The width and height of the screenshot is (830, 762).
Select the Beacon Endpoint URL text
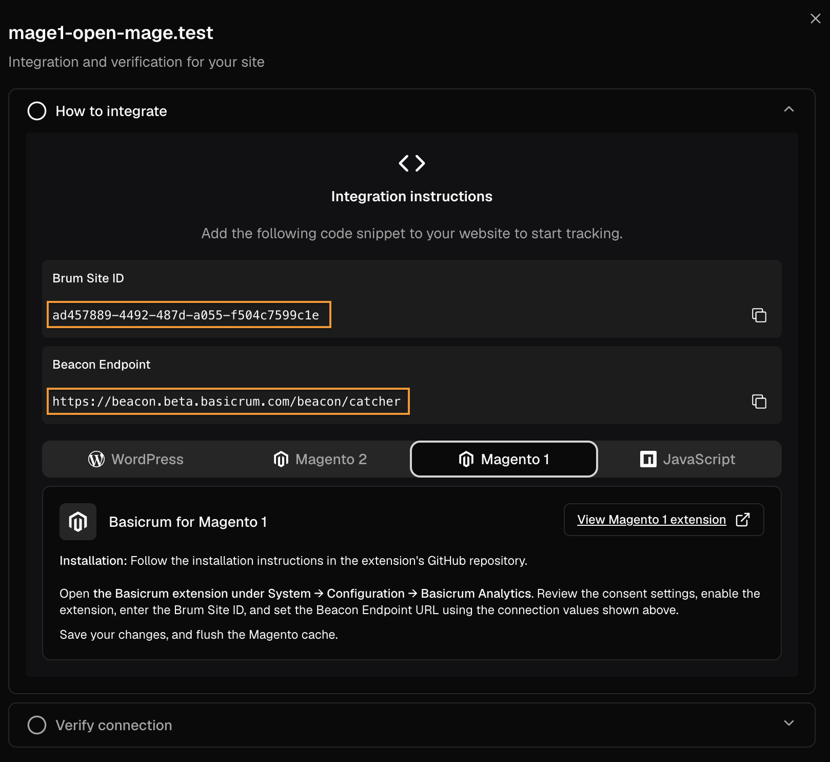coord(226,402)
